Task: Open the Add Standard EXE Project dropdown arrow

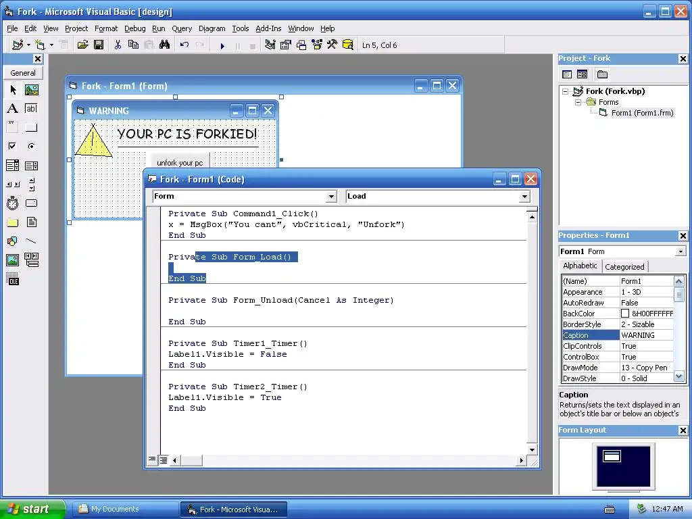Action: pyautogui.click(x=28, y=45)
